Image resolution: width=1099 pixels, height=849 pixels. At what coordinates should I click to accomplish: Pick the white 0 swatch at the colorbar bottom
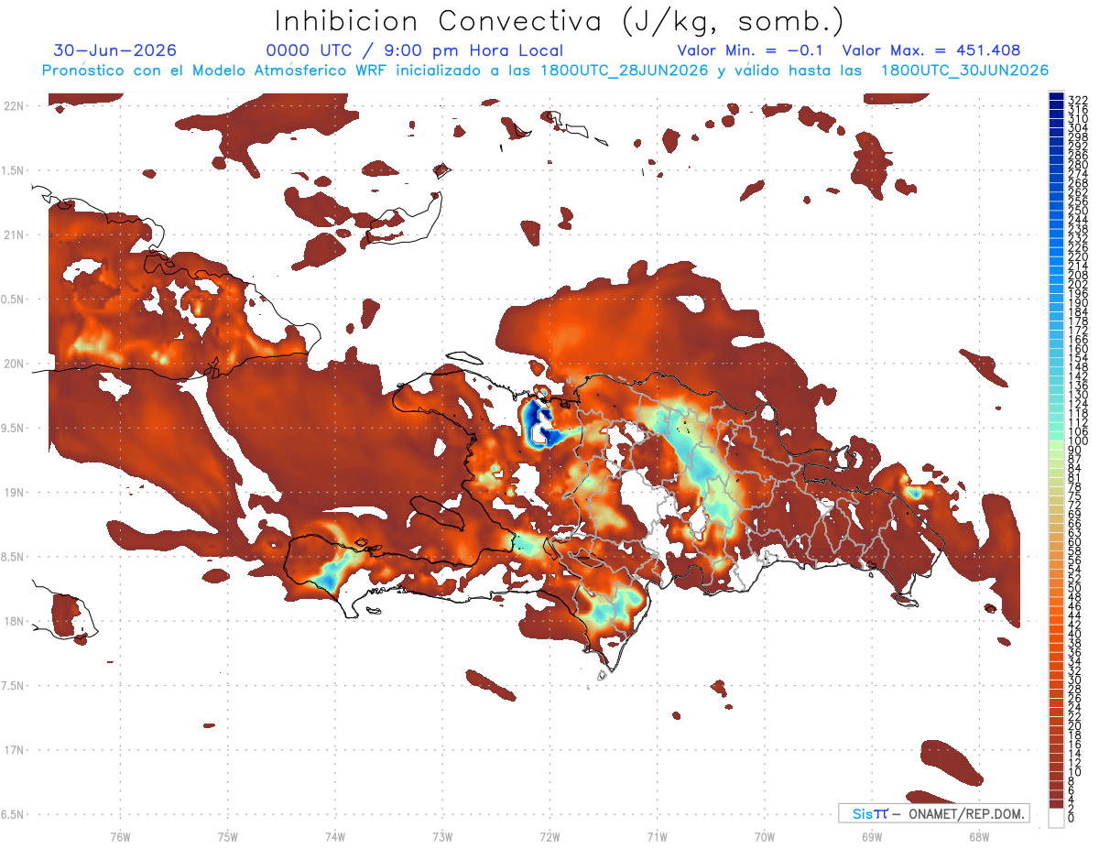coord(1056,819)
